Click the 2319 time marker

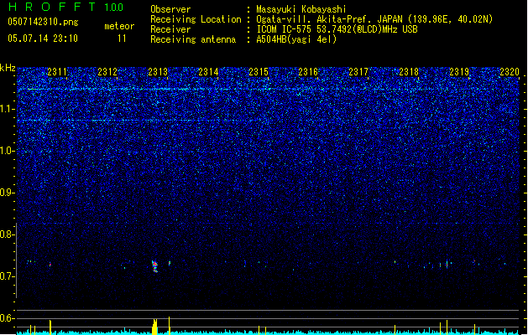(x=459, y=72)
